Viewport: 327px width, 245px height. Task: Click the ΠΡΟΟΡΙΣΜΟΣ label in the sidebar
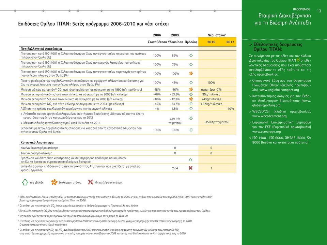(x=302, y=10)
